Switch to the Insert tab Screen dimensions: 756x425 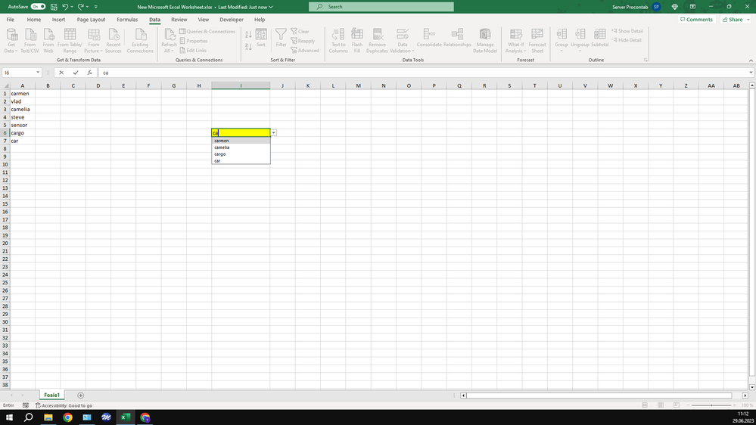pyautogui.click(x=58, y=20)
